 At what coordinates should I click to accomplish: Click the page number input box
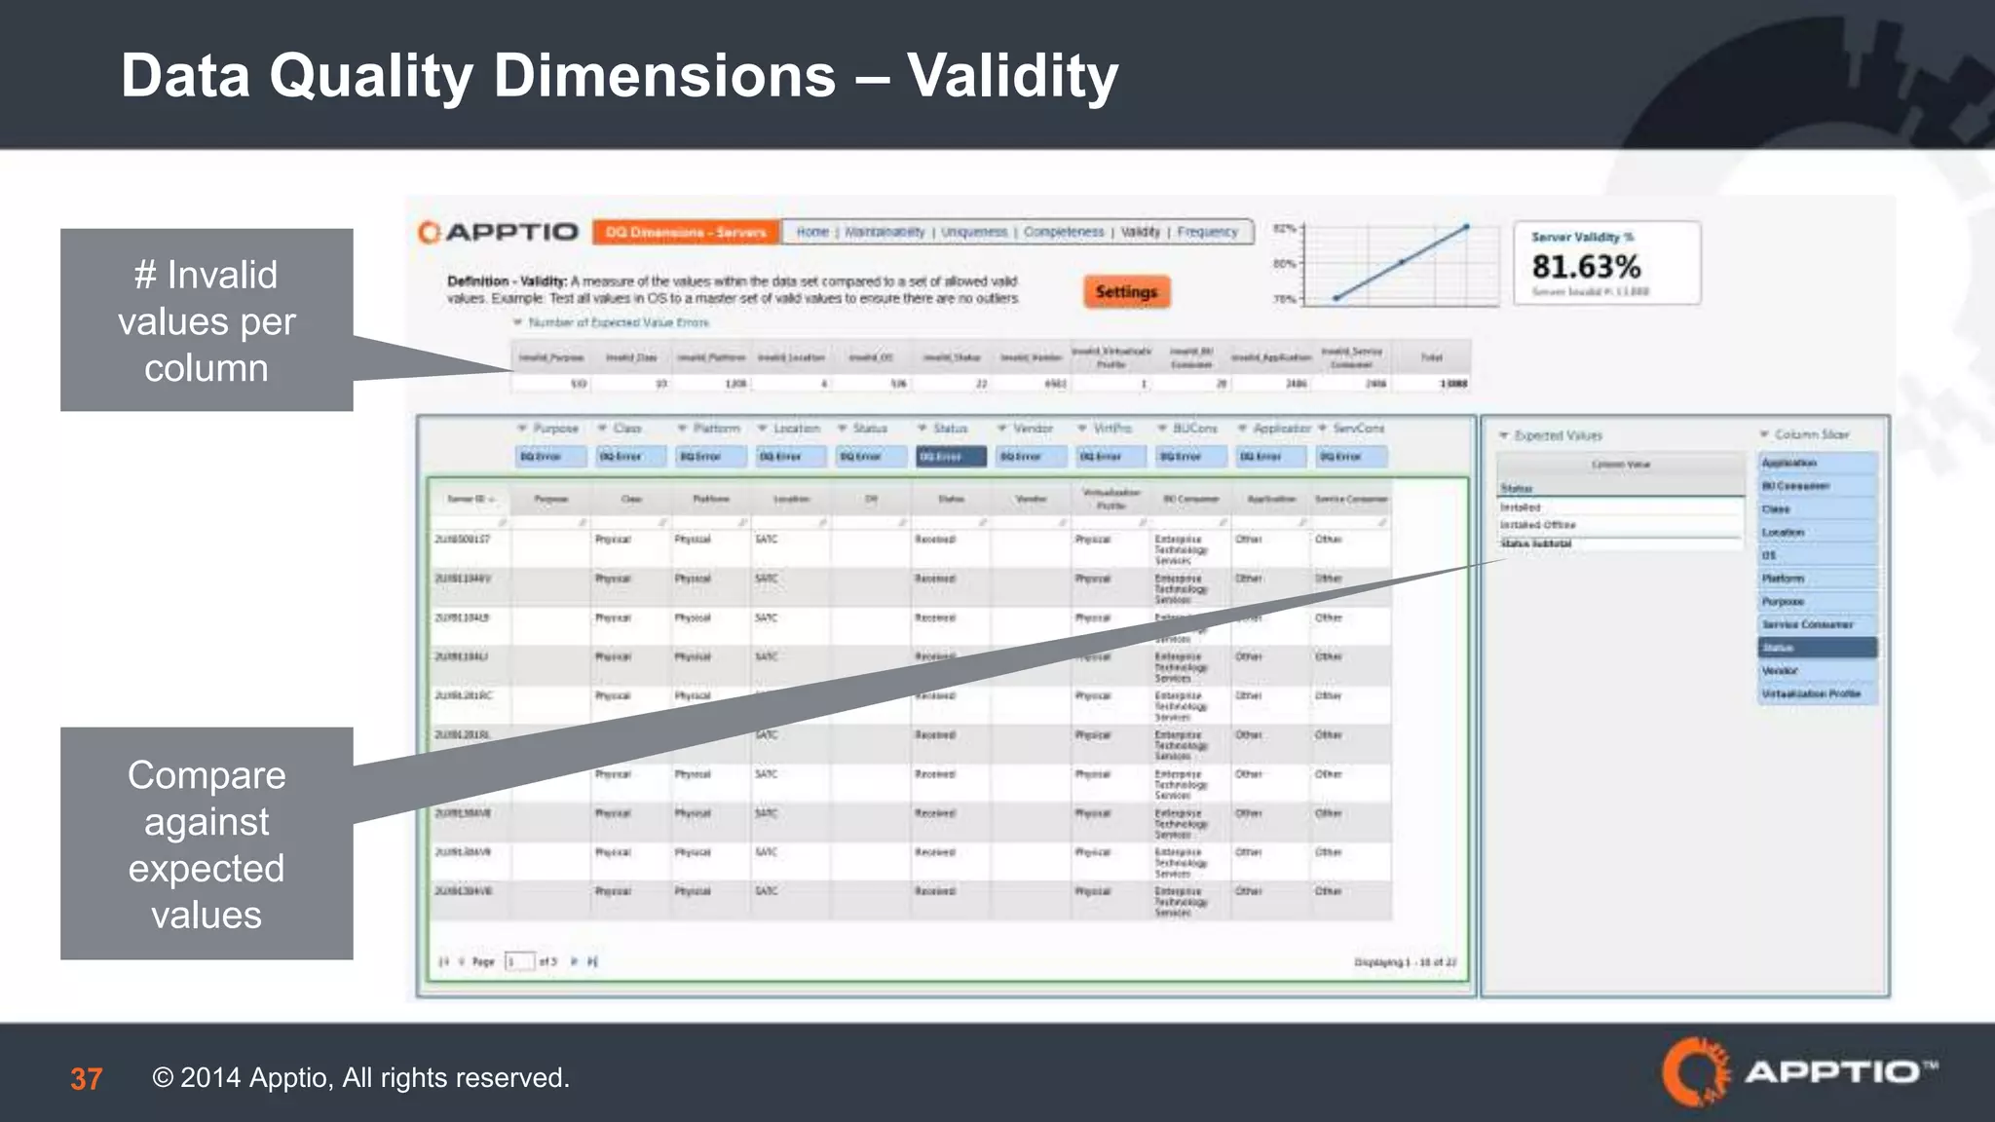tap(520, 961)
